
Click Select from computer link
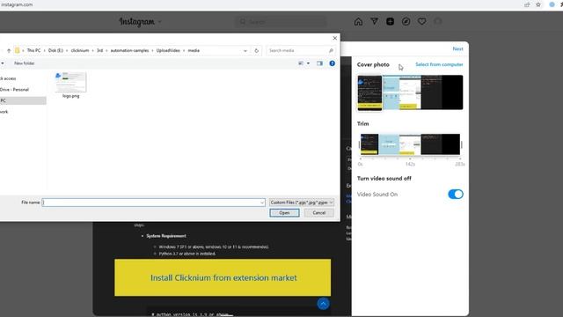tap(439, 64)
